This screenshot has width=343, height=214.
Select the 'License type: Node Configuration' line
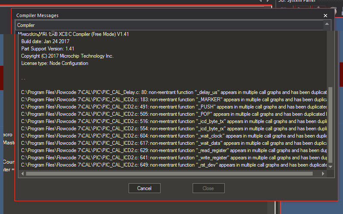pyautogui.click(x=55, y=63)
